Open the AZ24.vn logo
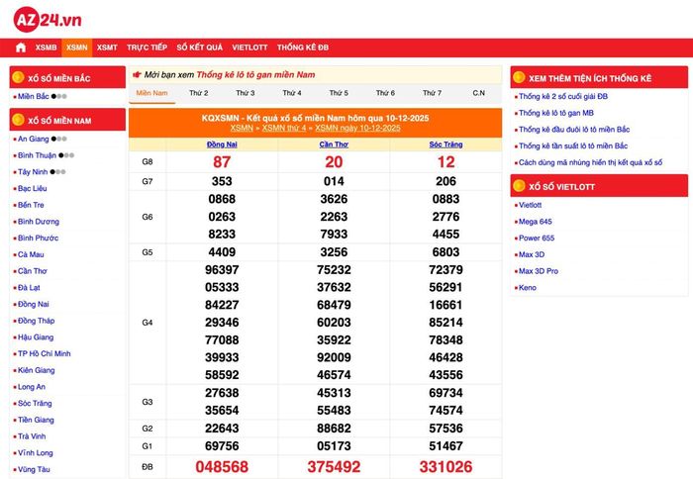The image size is (693, 479). pyautogui.click(x=48, y=20)
